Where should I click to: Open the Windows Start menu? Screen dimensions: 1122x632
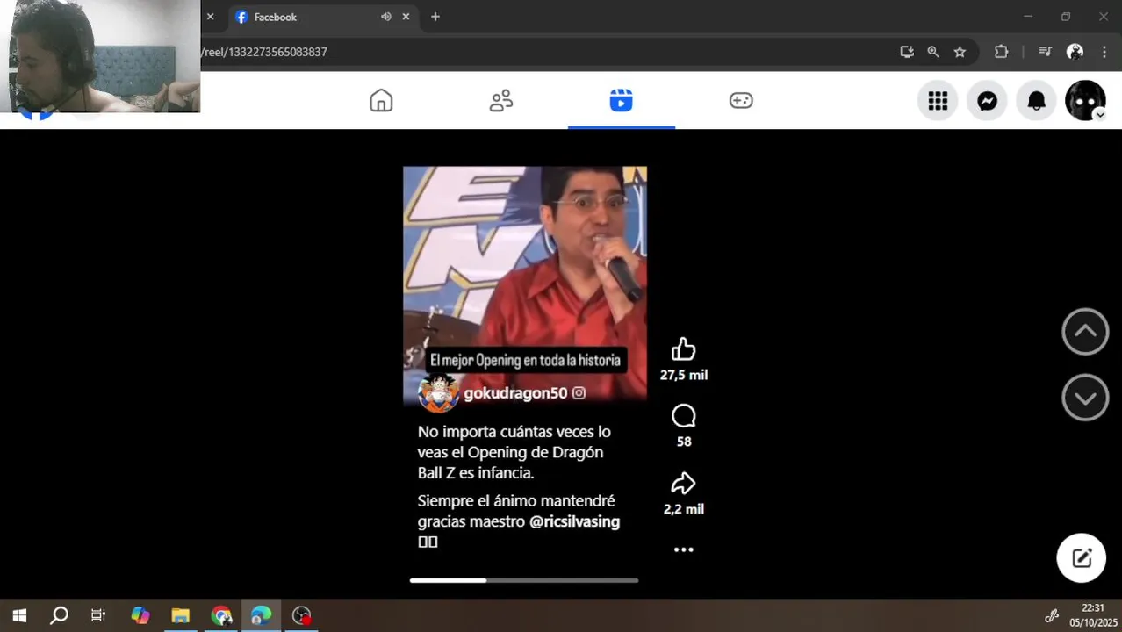pos(19,615)
